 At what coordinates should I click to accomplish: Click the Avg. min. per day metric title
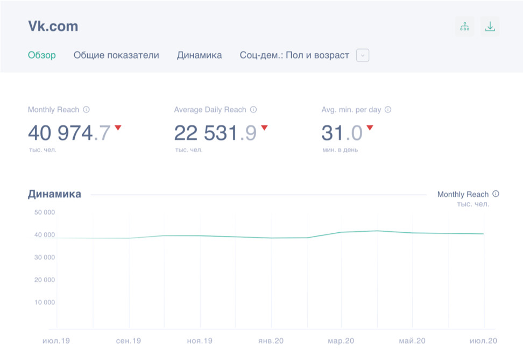click(x=351, y=110)
